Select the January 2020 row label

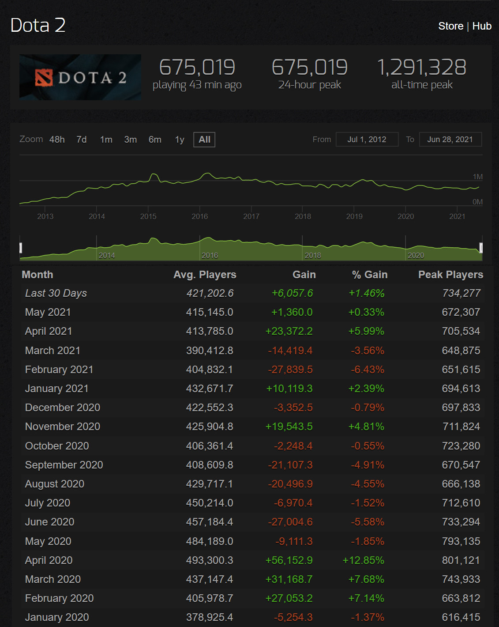(x=57, y=617)
